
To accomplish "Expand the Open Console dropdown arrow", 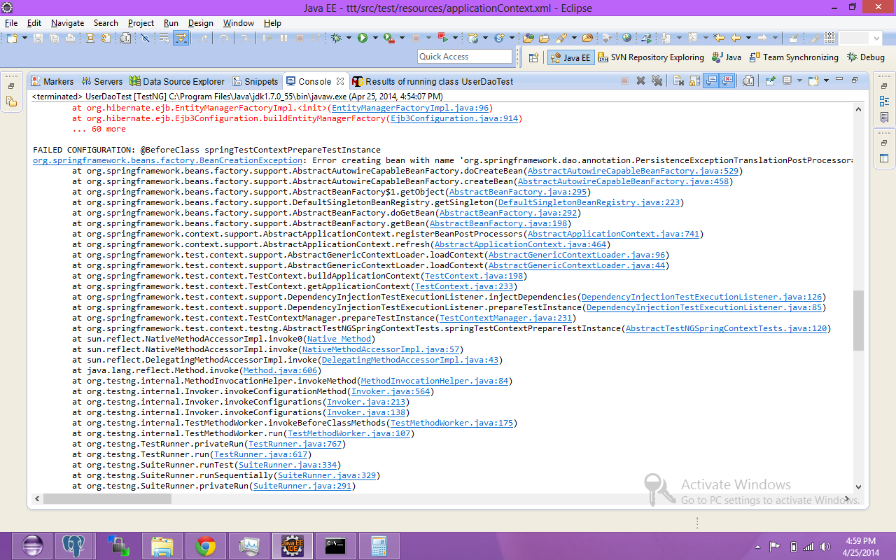I will tap(827, 81).
